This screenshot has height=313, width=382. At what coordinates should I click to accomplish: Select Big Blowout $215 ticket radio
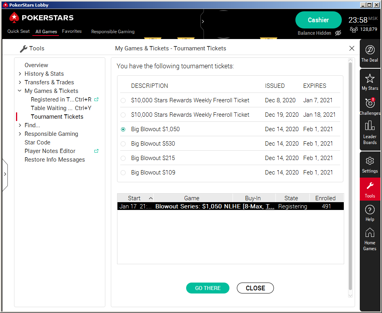[123, 158]
